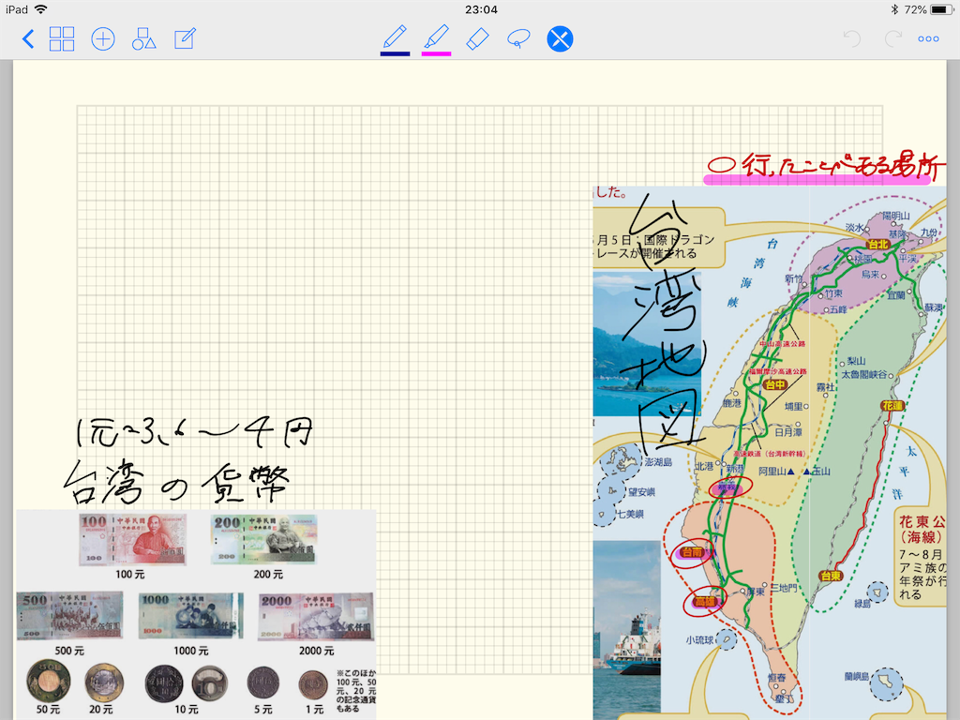The height and width of the screenshot is (720, 960).
Task: Tap the Wi-Fi status icon
Action: 41,9
